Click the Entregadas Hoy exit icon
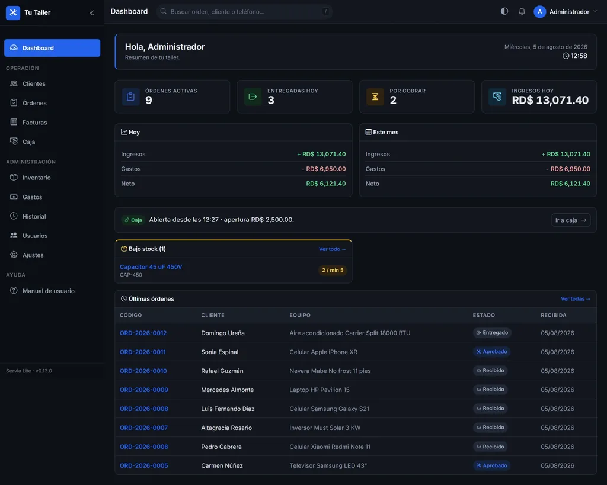 pos(253,97)
